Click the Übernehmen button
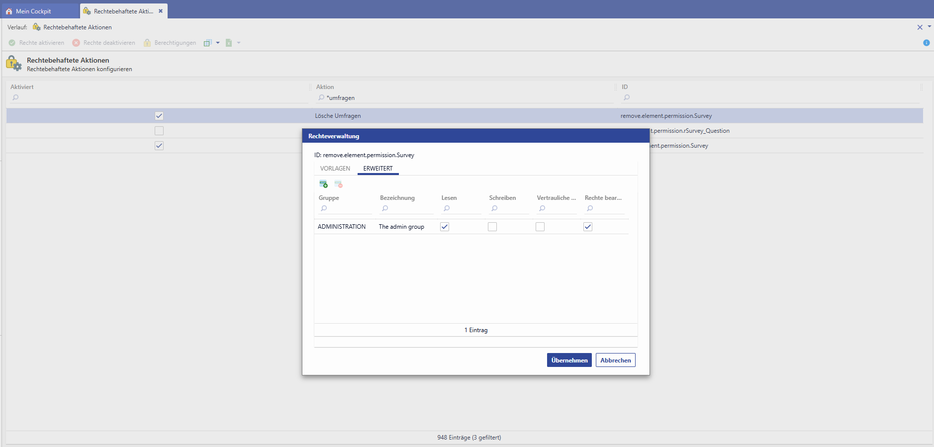The height and width of the screenshot is (447, 934). (x=569, y=360)
